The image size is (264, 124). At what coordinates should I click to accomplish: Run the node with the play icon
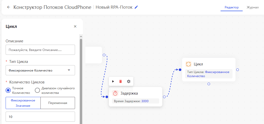[113, 81]
